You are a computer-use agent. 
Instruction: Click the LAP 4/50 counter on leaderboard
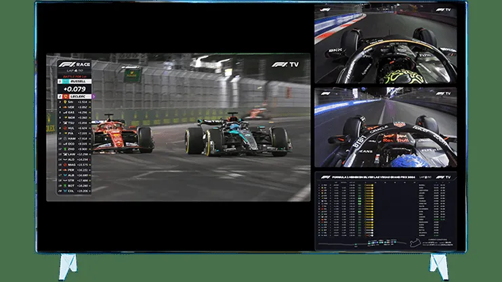tap(75, 70)
